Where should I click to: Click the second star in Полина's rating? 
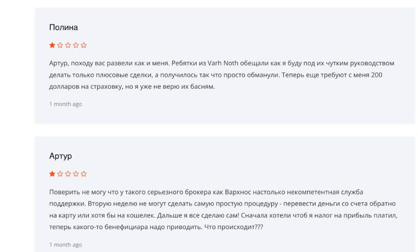click(60, 45)
